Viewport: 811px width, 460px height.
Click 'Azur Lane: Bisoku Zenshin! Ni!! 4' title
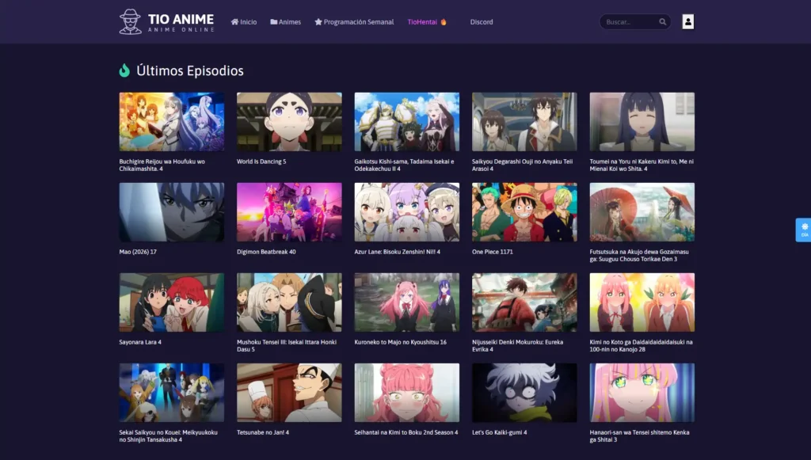click(x=398, y=252)
